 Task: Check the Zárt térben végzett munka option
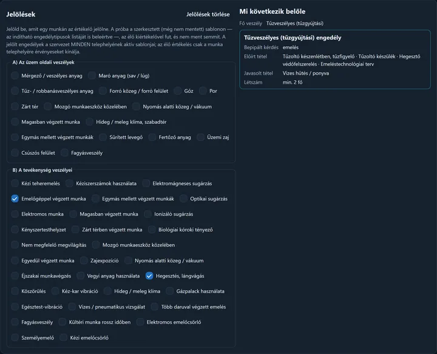pyautogui.click(x=75, y=230)
